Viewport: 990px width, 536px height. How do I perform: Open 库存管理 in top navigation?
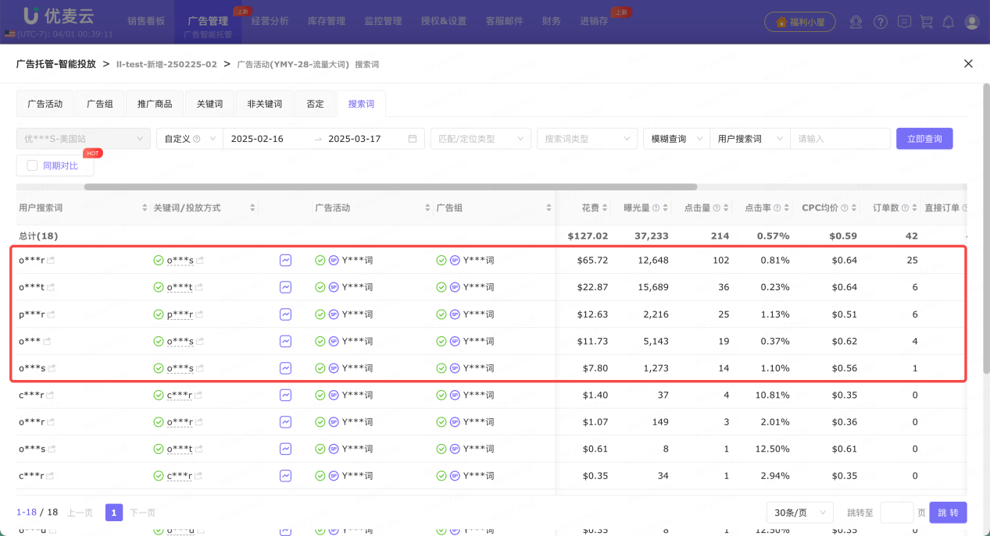pyautogui.click(x=327, y=21)
